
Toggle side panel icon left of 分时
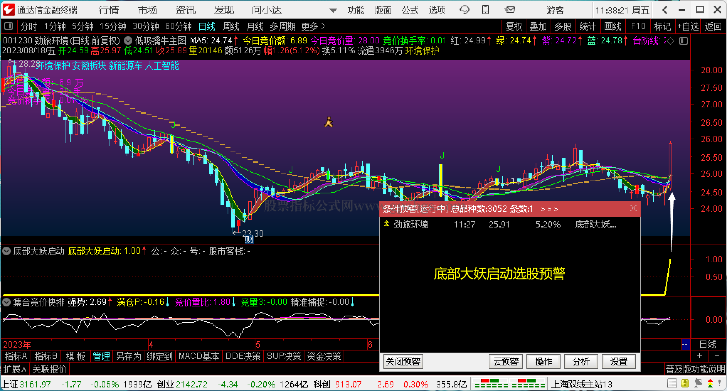click(9, 26)
